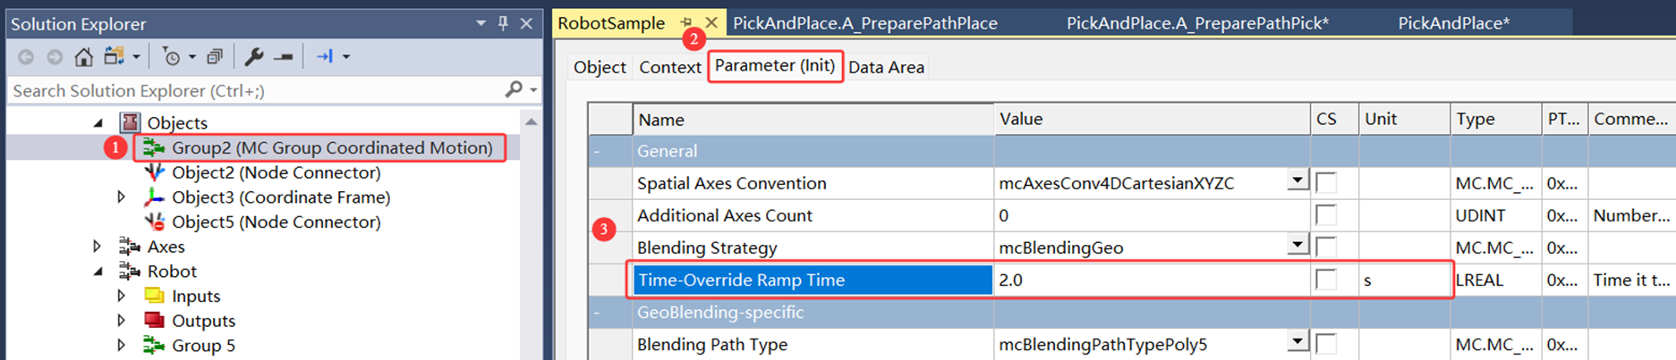Click the Home icon in Solution Explorer toolbar
Viewport: 1676px width, 360px height.
pyautogui.click(x=83, y=57)
